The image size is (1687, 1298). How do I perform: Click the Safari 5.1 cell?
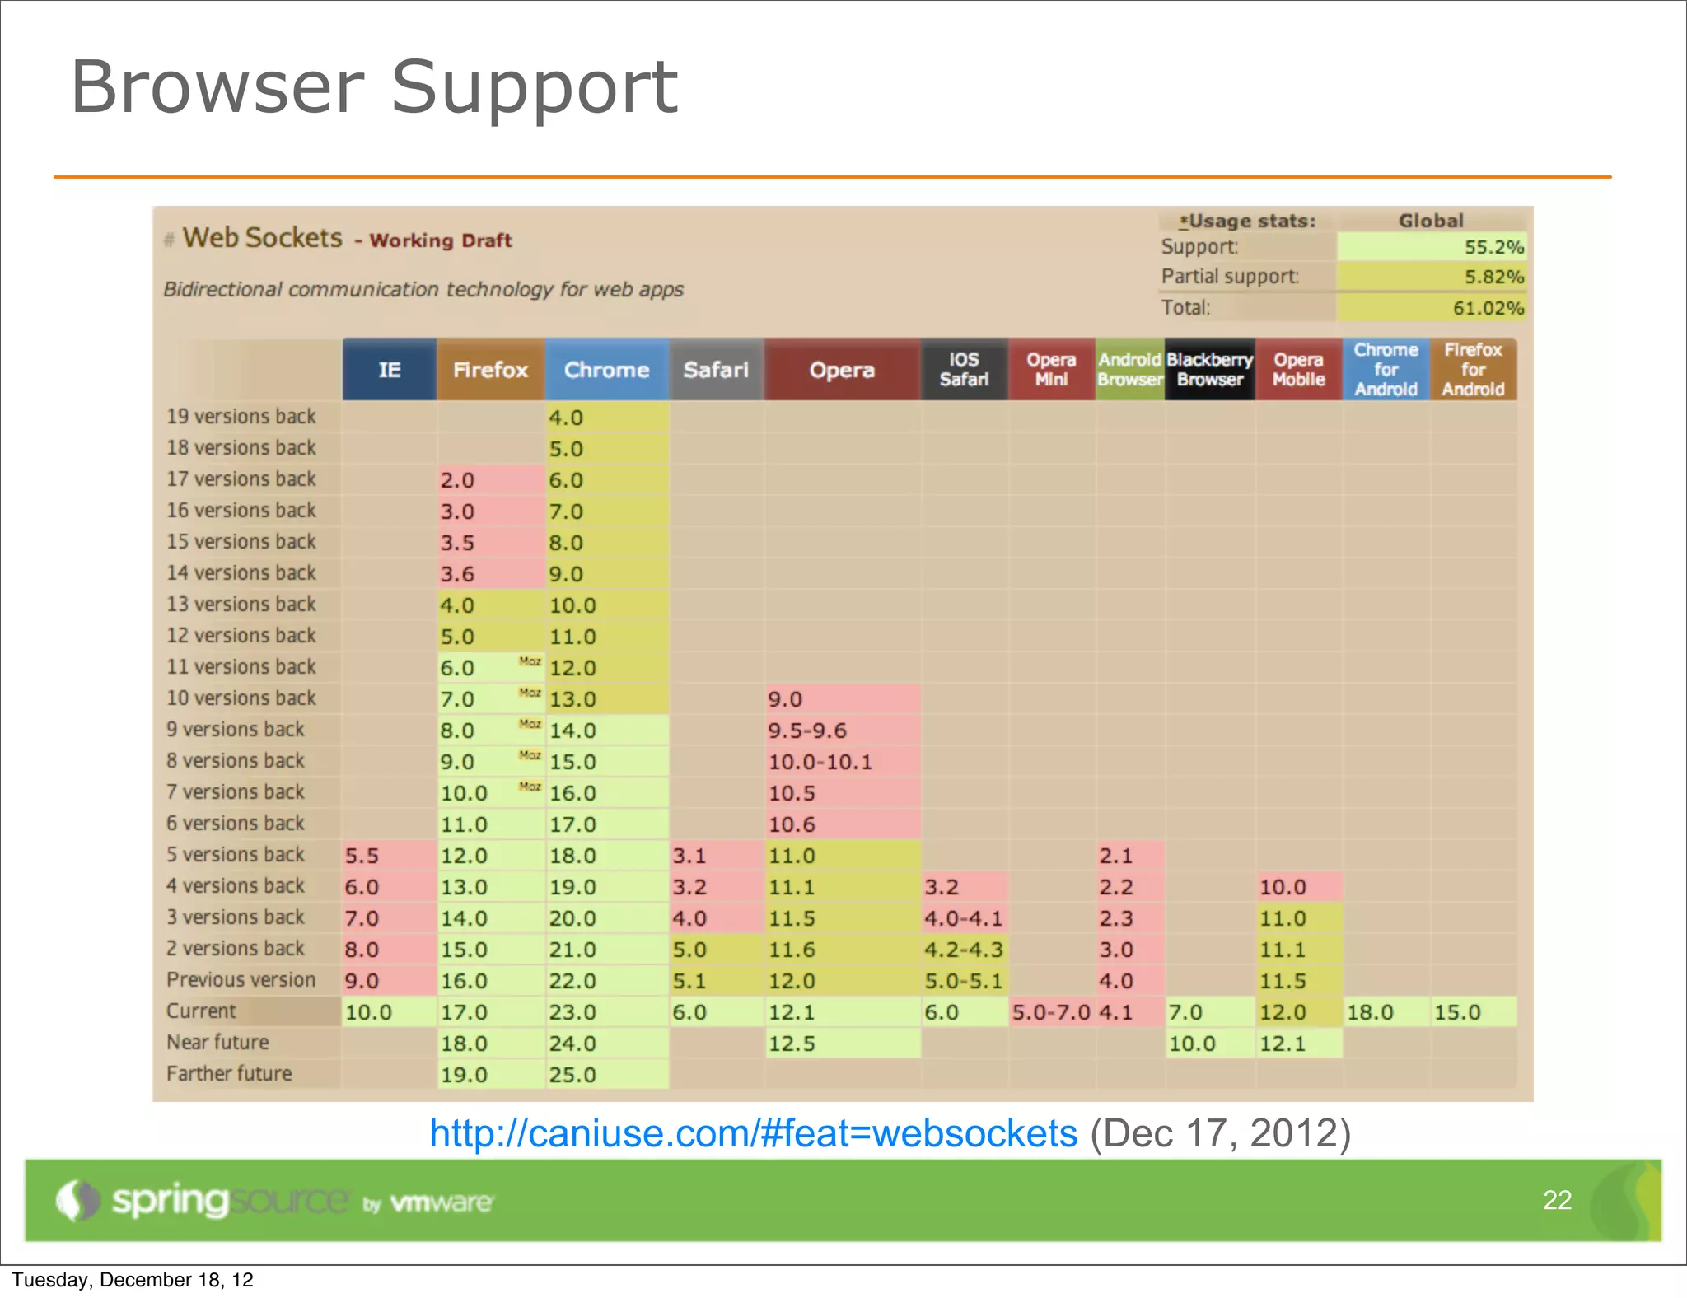[717, 981]
